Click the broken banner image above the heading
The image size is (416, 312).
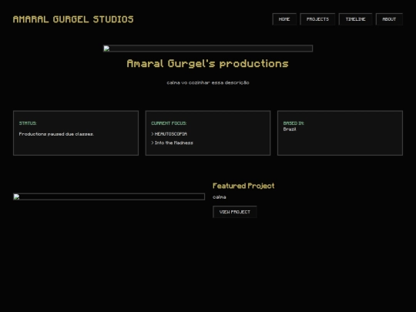(208, 49)
